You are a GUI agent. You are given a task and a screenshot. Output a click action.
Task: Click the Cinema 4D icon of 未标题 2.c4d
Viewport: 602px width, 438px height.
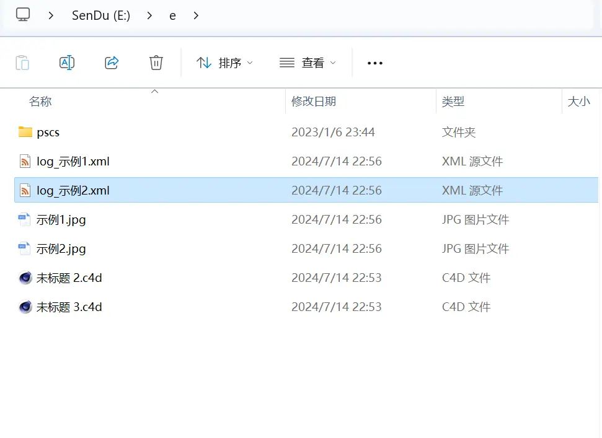click(25, 278)
